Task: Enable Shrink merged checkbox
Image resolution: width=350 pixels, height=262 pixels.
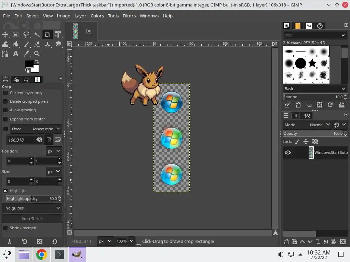Action: coord(5,228)
